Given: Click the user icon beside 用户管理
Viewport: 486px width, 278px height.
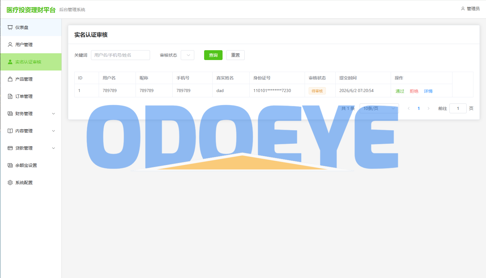Looking at the screenshot, I should click(x=10, y=45).
